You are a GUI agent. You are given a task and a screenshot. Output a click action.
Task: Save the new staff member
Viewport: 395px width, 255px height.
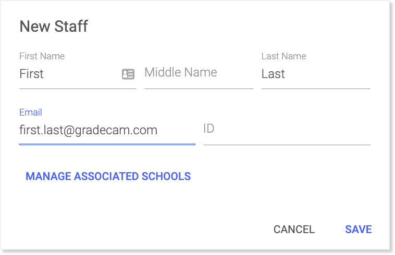358,229
